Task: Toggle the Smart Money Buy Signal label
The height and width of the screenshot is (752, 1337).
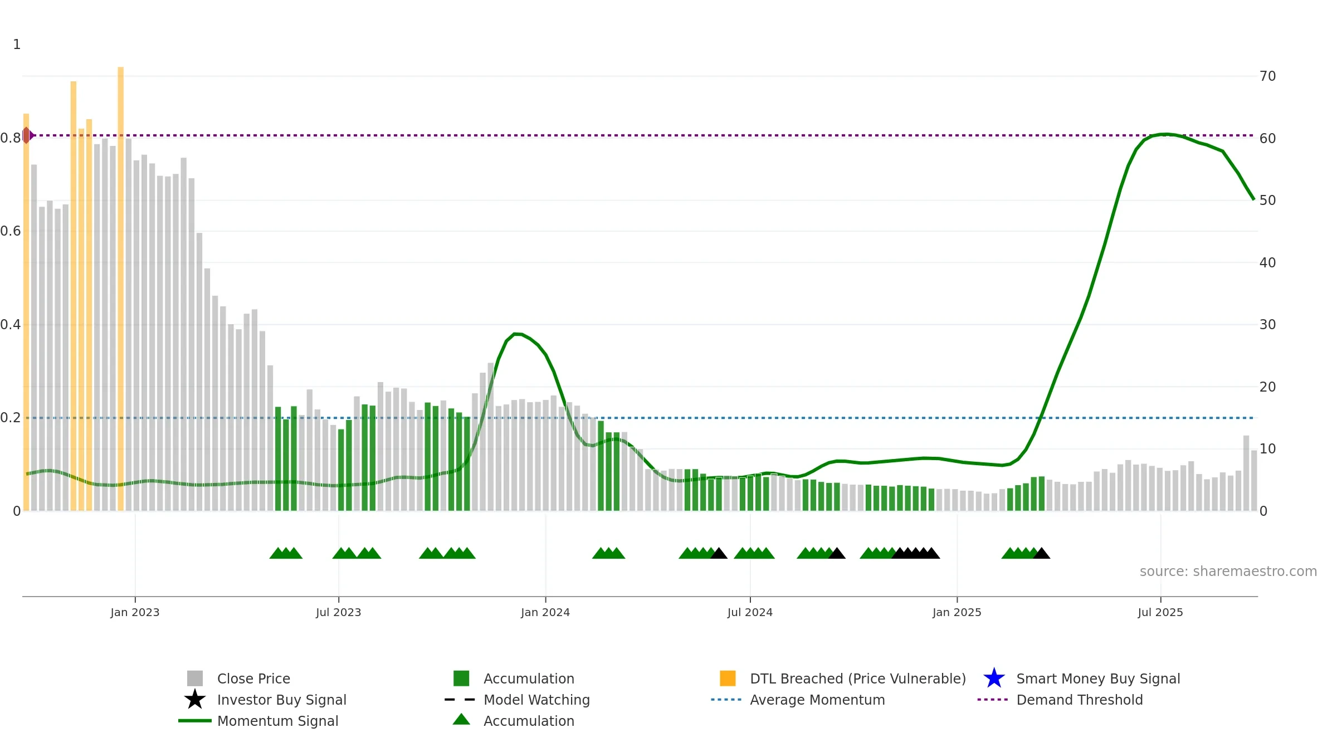Action: click(x=1098, y=678)
